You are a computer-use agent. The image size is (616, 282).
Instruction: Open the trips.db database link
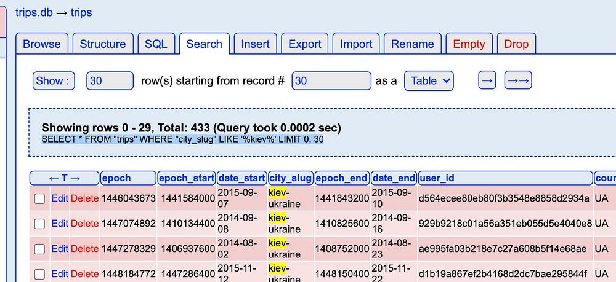pos(34,12)
